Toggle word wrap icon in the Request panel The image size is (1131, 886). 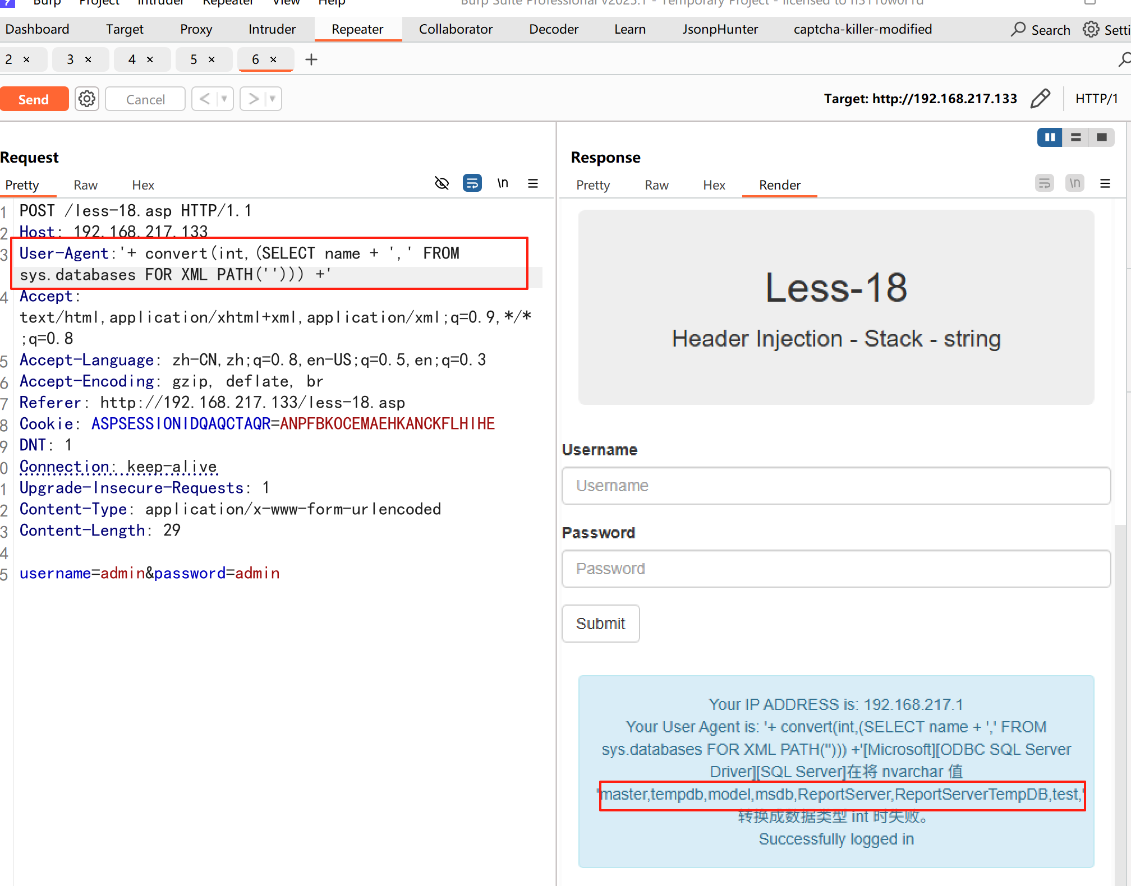[472, 183]
